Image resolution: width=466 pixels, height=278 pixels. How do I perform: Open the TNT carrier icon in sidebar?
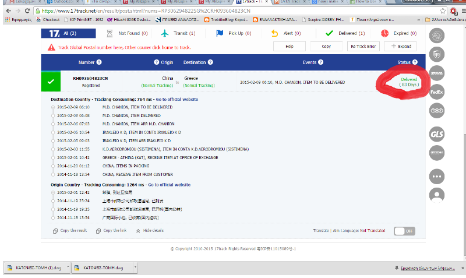[x=436, y=111]
